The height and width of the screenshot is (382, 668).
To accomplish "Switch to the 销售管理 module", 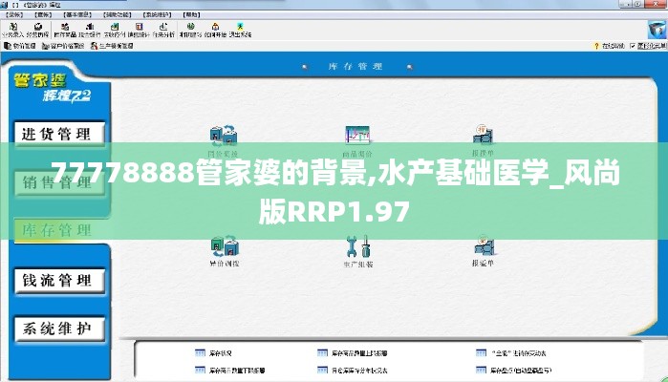I will (59, 182).
